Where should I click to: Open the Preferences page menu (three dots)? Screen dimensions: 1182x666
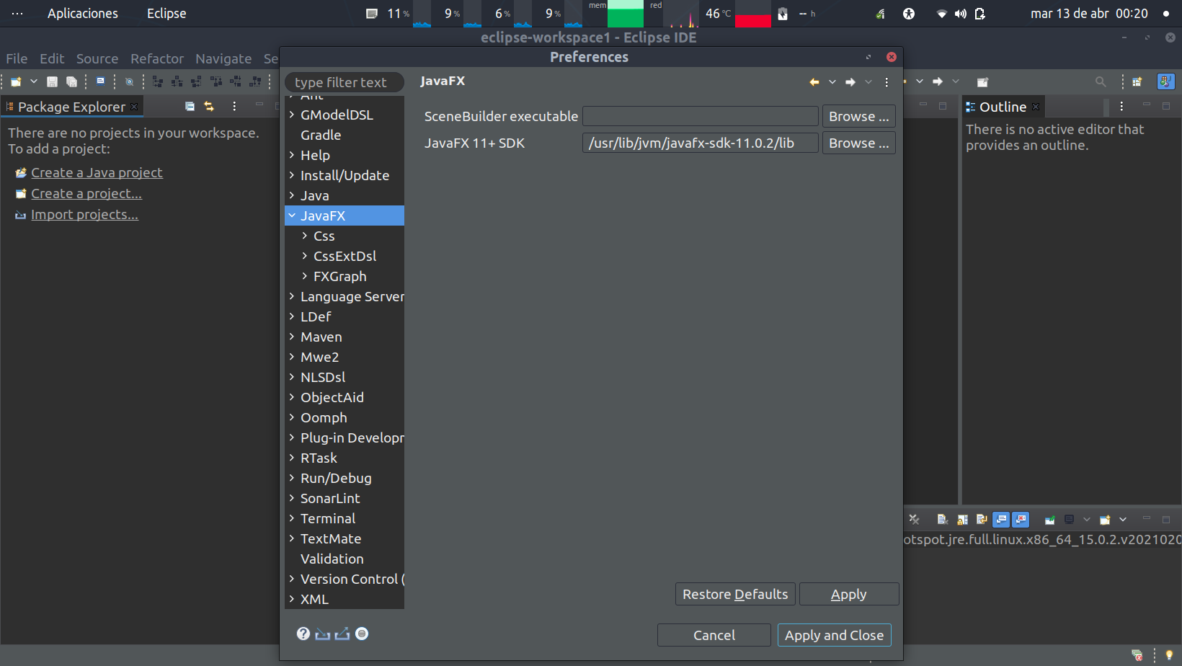click(886, 82)
